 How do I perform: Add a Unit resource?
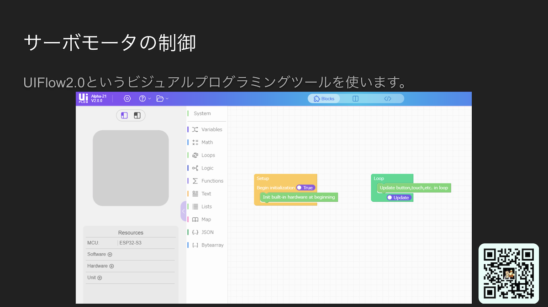pos(100,278)
